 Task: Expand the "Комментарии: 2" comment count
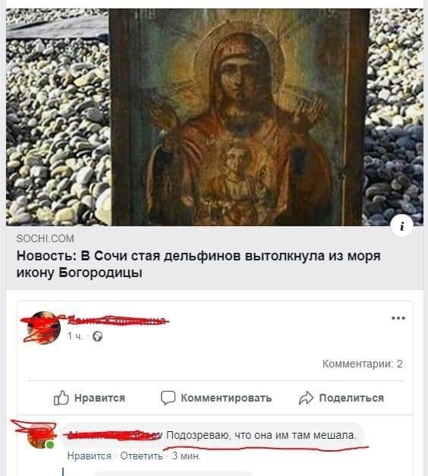tap(363, 364)
